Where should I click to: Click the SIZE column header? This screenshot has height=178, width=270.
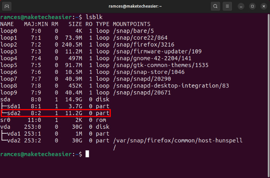[75, 24]
